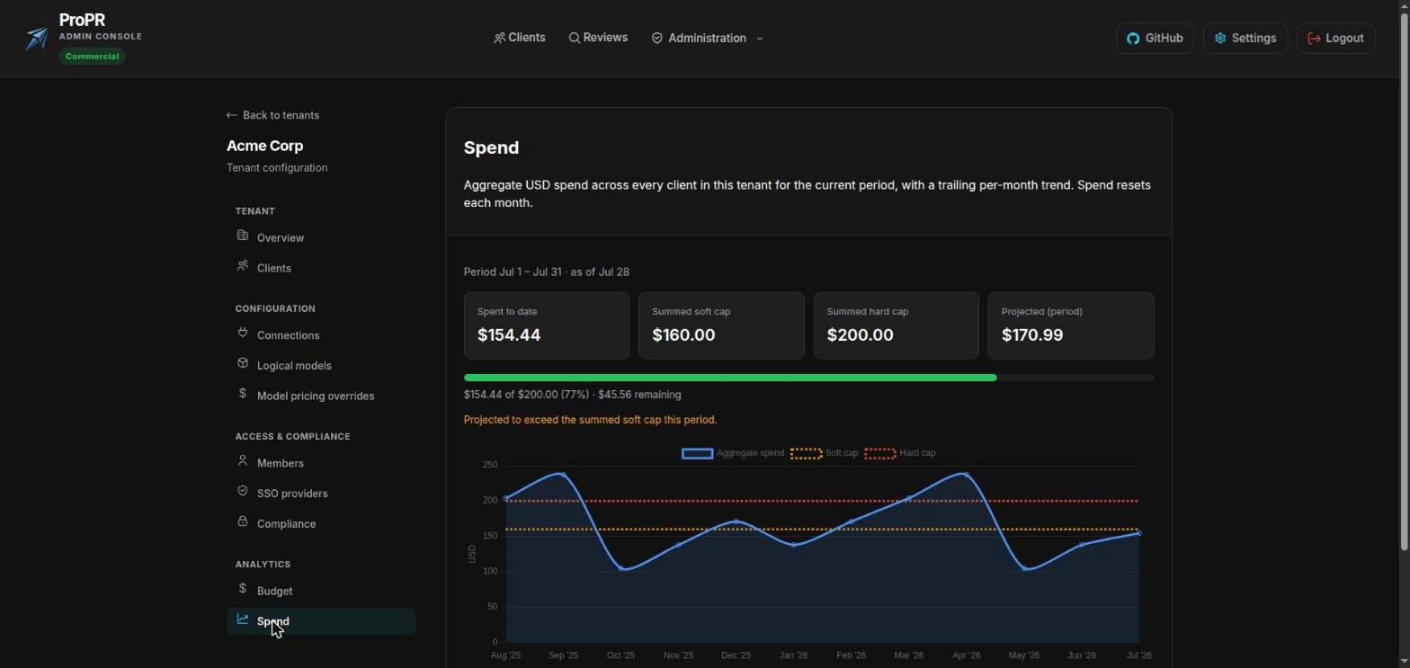1410x668 pixels.
Task: Click the green spend progress bar
Action: (730, 378)
